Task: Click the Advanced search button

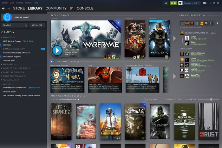Action: (x=37, y=25)
